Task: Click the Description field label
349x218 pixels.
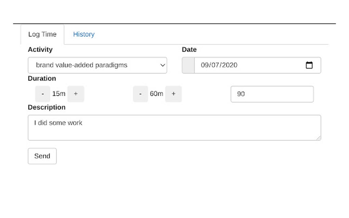Action: 47,107
